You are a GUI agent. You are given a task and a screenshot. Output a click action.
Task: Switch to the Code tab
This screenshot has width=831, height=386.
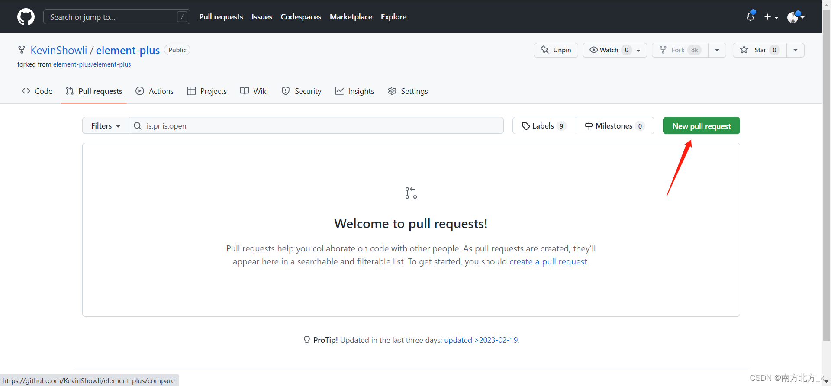tap(37, 91)
